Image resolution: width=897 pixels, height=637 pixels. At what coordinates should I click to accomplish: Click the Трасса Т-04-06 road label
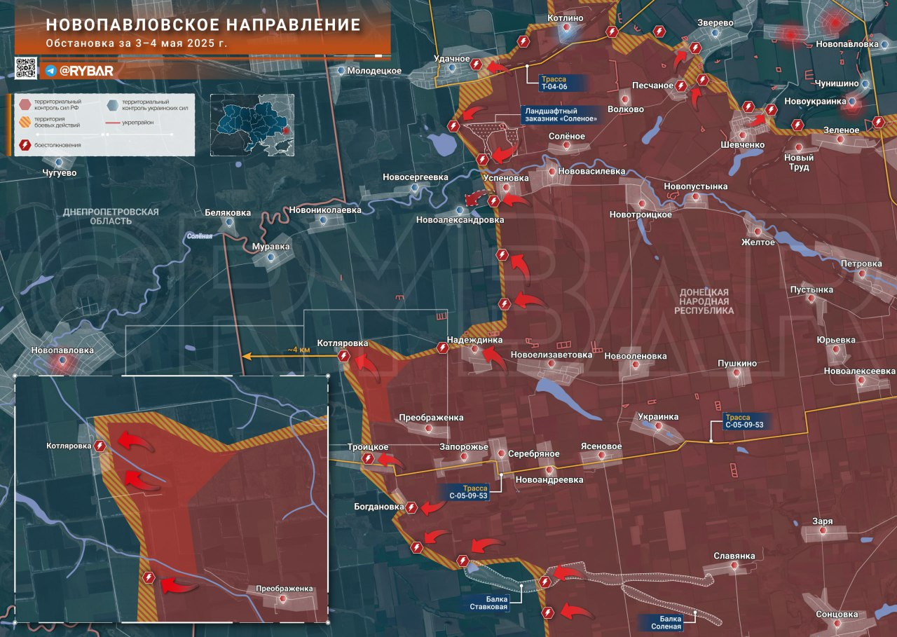coord(554,81)
